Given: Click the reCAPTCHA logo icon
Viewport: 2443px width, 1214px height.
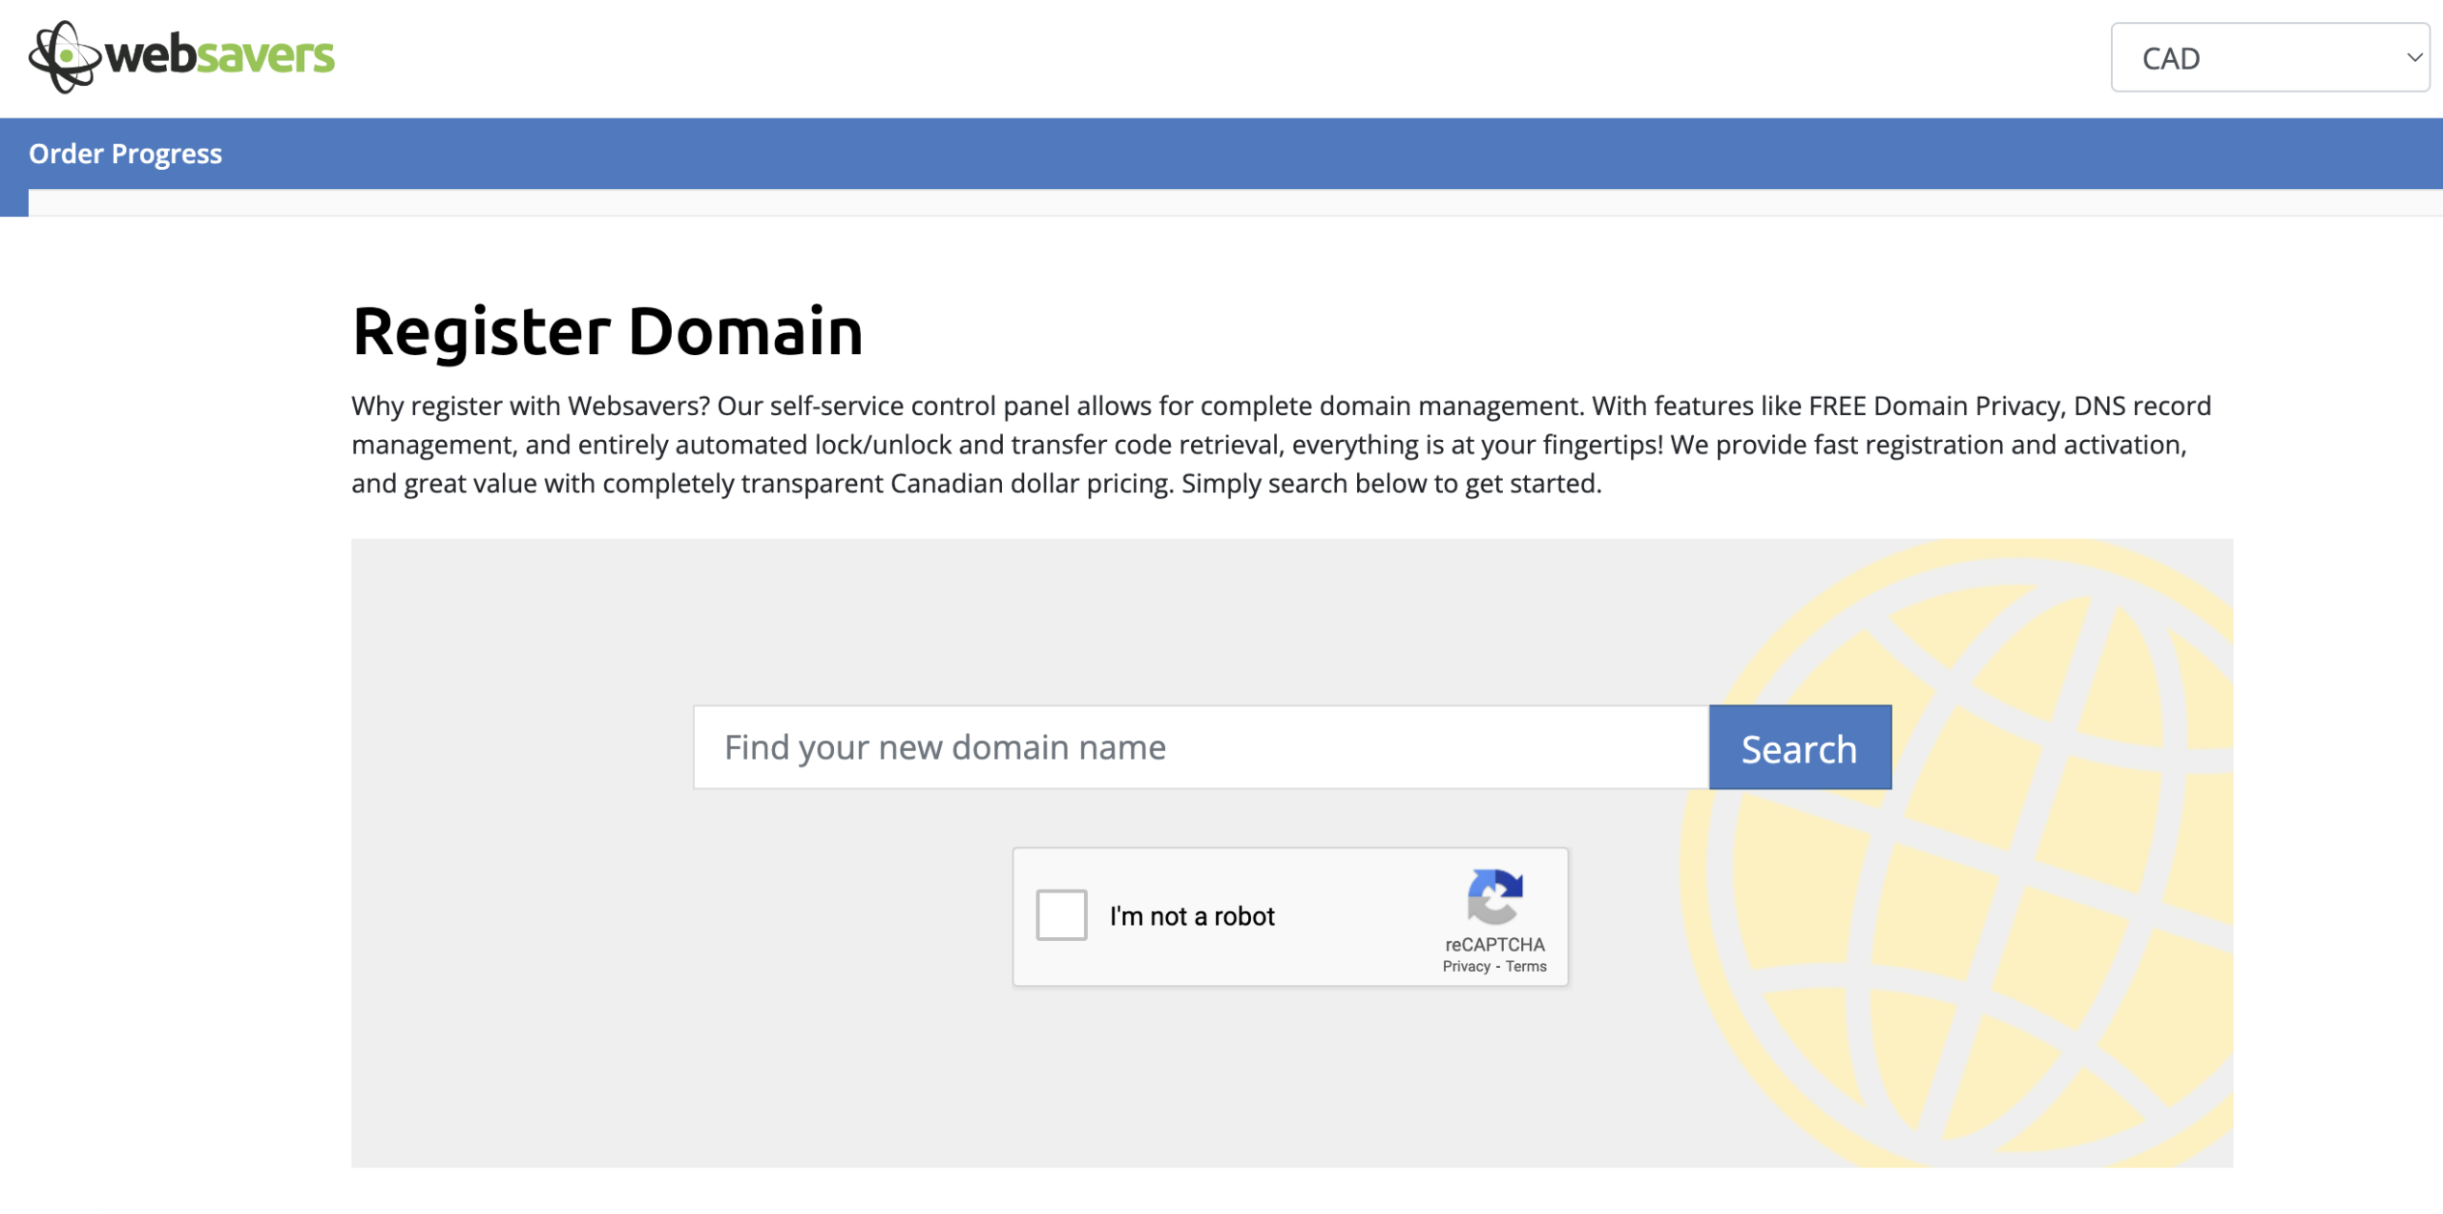Looking at the screenshot, I should click(1494, 897).
